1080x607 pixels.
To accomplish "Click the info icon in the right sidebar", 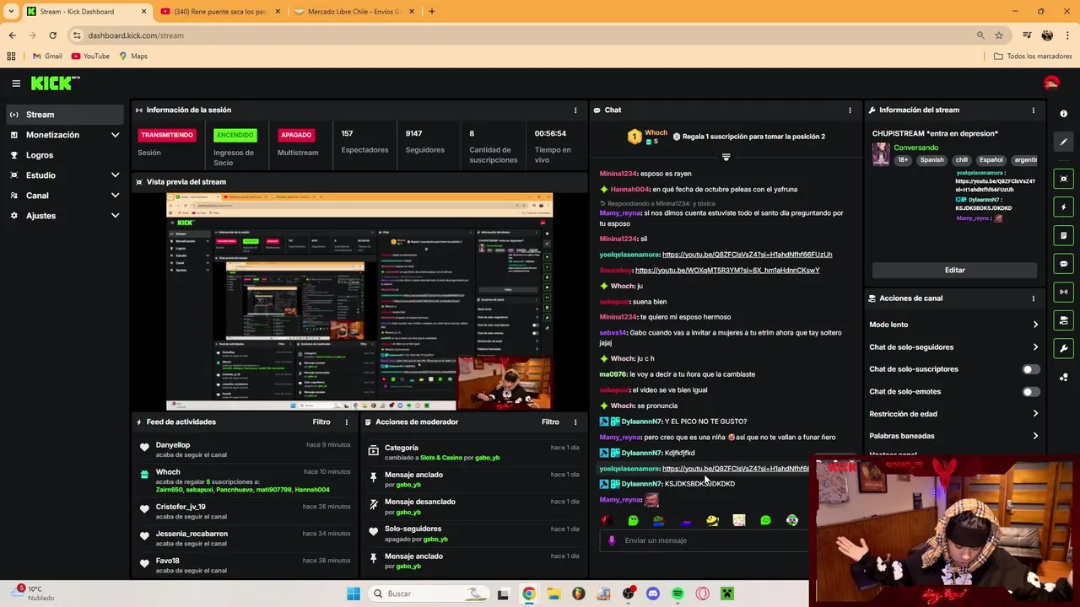I will coord(1063,114).
